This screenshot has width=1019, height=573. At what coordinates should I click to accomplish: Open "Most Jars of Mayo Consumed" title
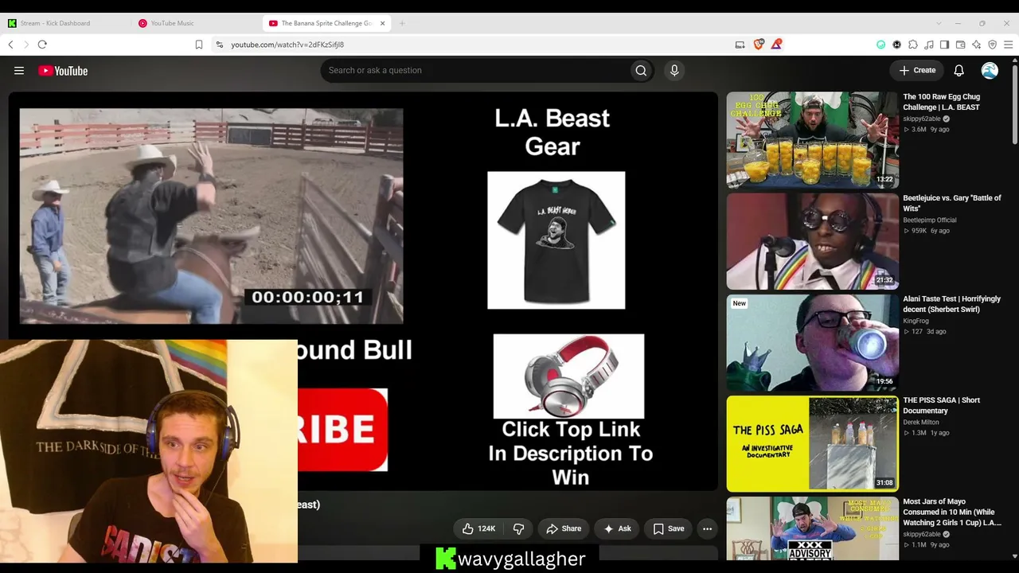[x=952, y=512]
